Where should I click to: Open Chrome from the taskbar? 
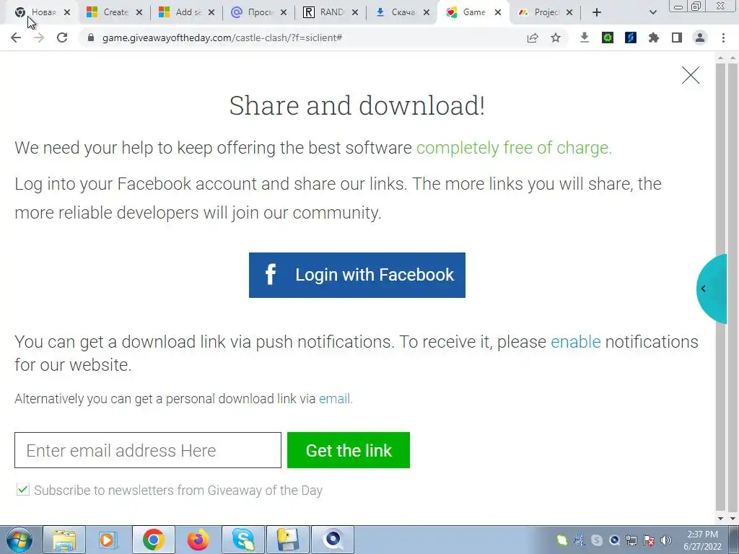click(153, 540)
